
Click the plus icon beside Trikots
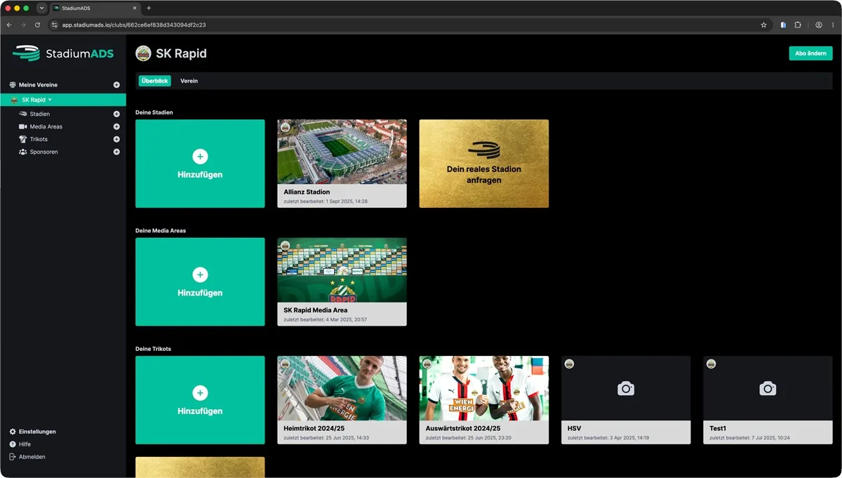tap(116, 139)
